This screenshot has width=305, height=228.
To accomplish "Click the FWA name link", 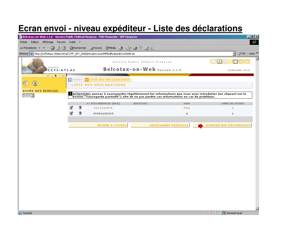I will [x=187, y=108].
